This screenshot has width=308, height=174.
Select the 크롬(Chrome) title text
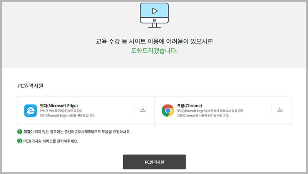click(x=189, y=105)
